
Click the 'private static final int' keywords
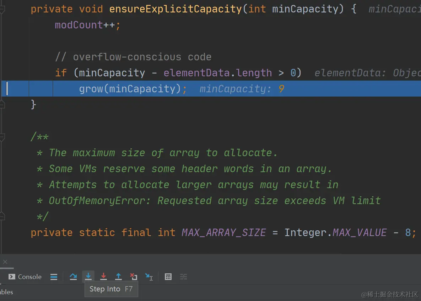point(103,232)
